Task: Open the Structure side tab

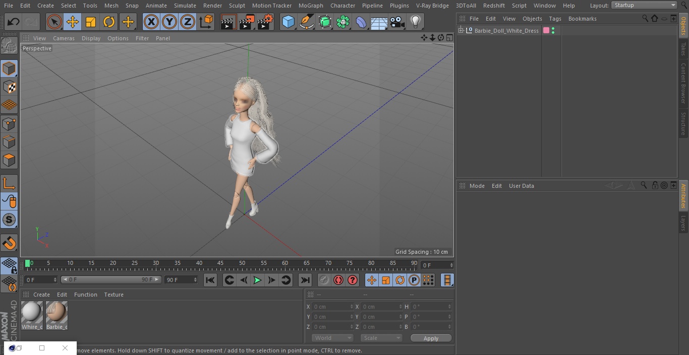Action: tap(683, 123)
